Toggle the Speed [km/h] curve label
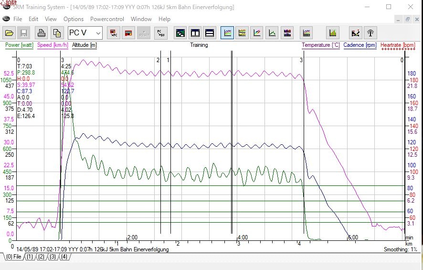 [x=53, y=45]
